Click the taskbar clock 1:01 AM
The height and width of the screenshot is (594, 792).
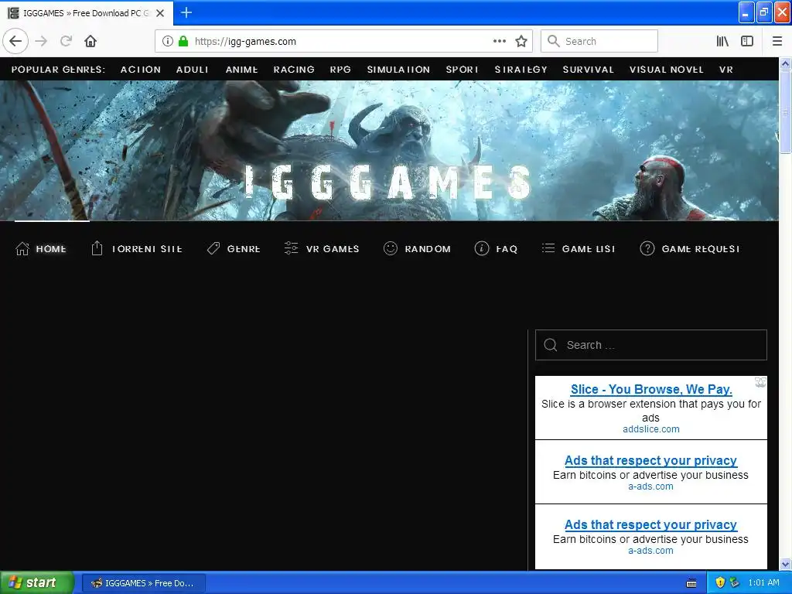pyautogui.click(x=763, y=582)
